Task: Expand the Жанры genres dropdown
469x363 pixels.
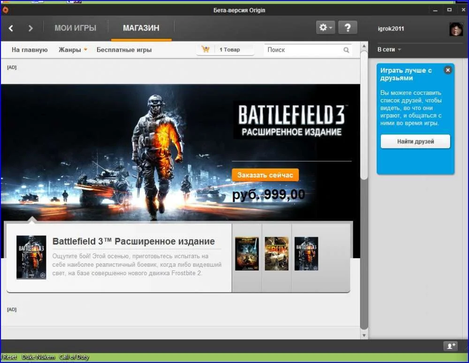Action: pyautogui.click(x=73, y=50)
